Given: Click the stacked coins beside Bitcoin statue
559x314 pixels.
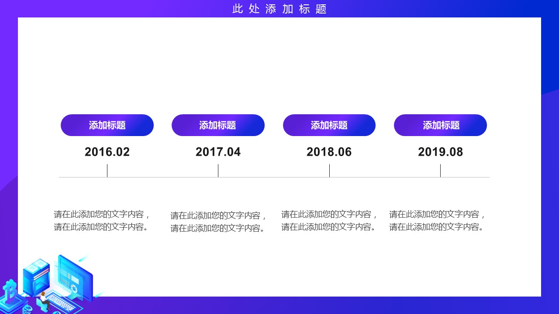Looking at the screenshot, I should tap(27, 309).
